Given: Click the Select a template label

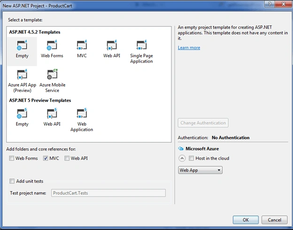Looking at the screenshot, I should point(25,20).
